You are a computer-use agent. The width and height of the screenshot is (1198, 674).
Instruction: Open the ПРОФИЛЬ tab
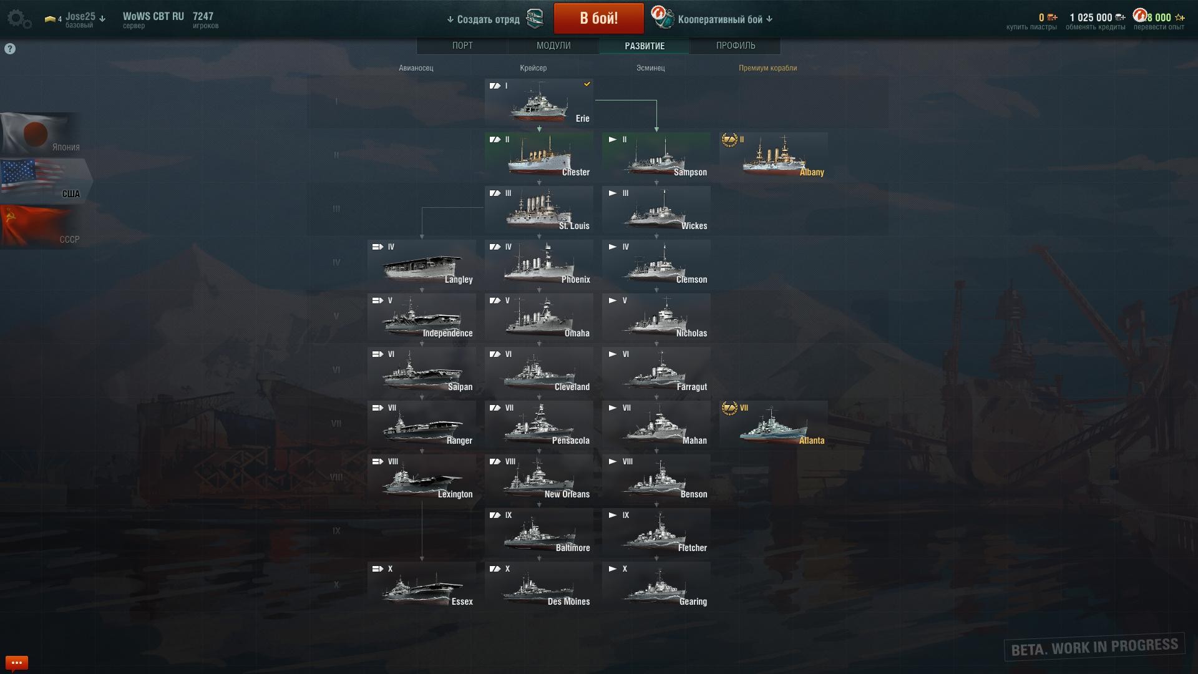736,46
